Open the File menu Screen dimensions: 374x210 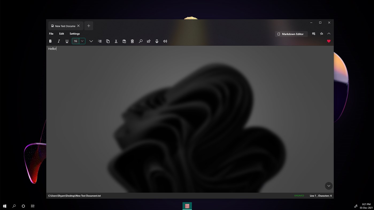pos(51,34)
